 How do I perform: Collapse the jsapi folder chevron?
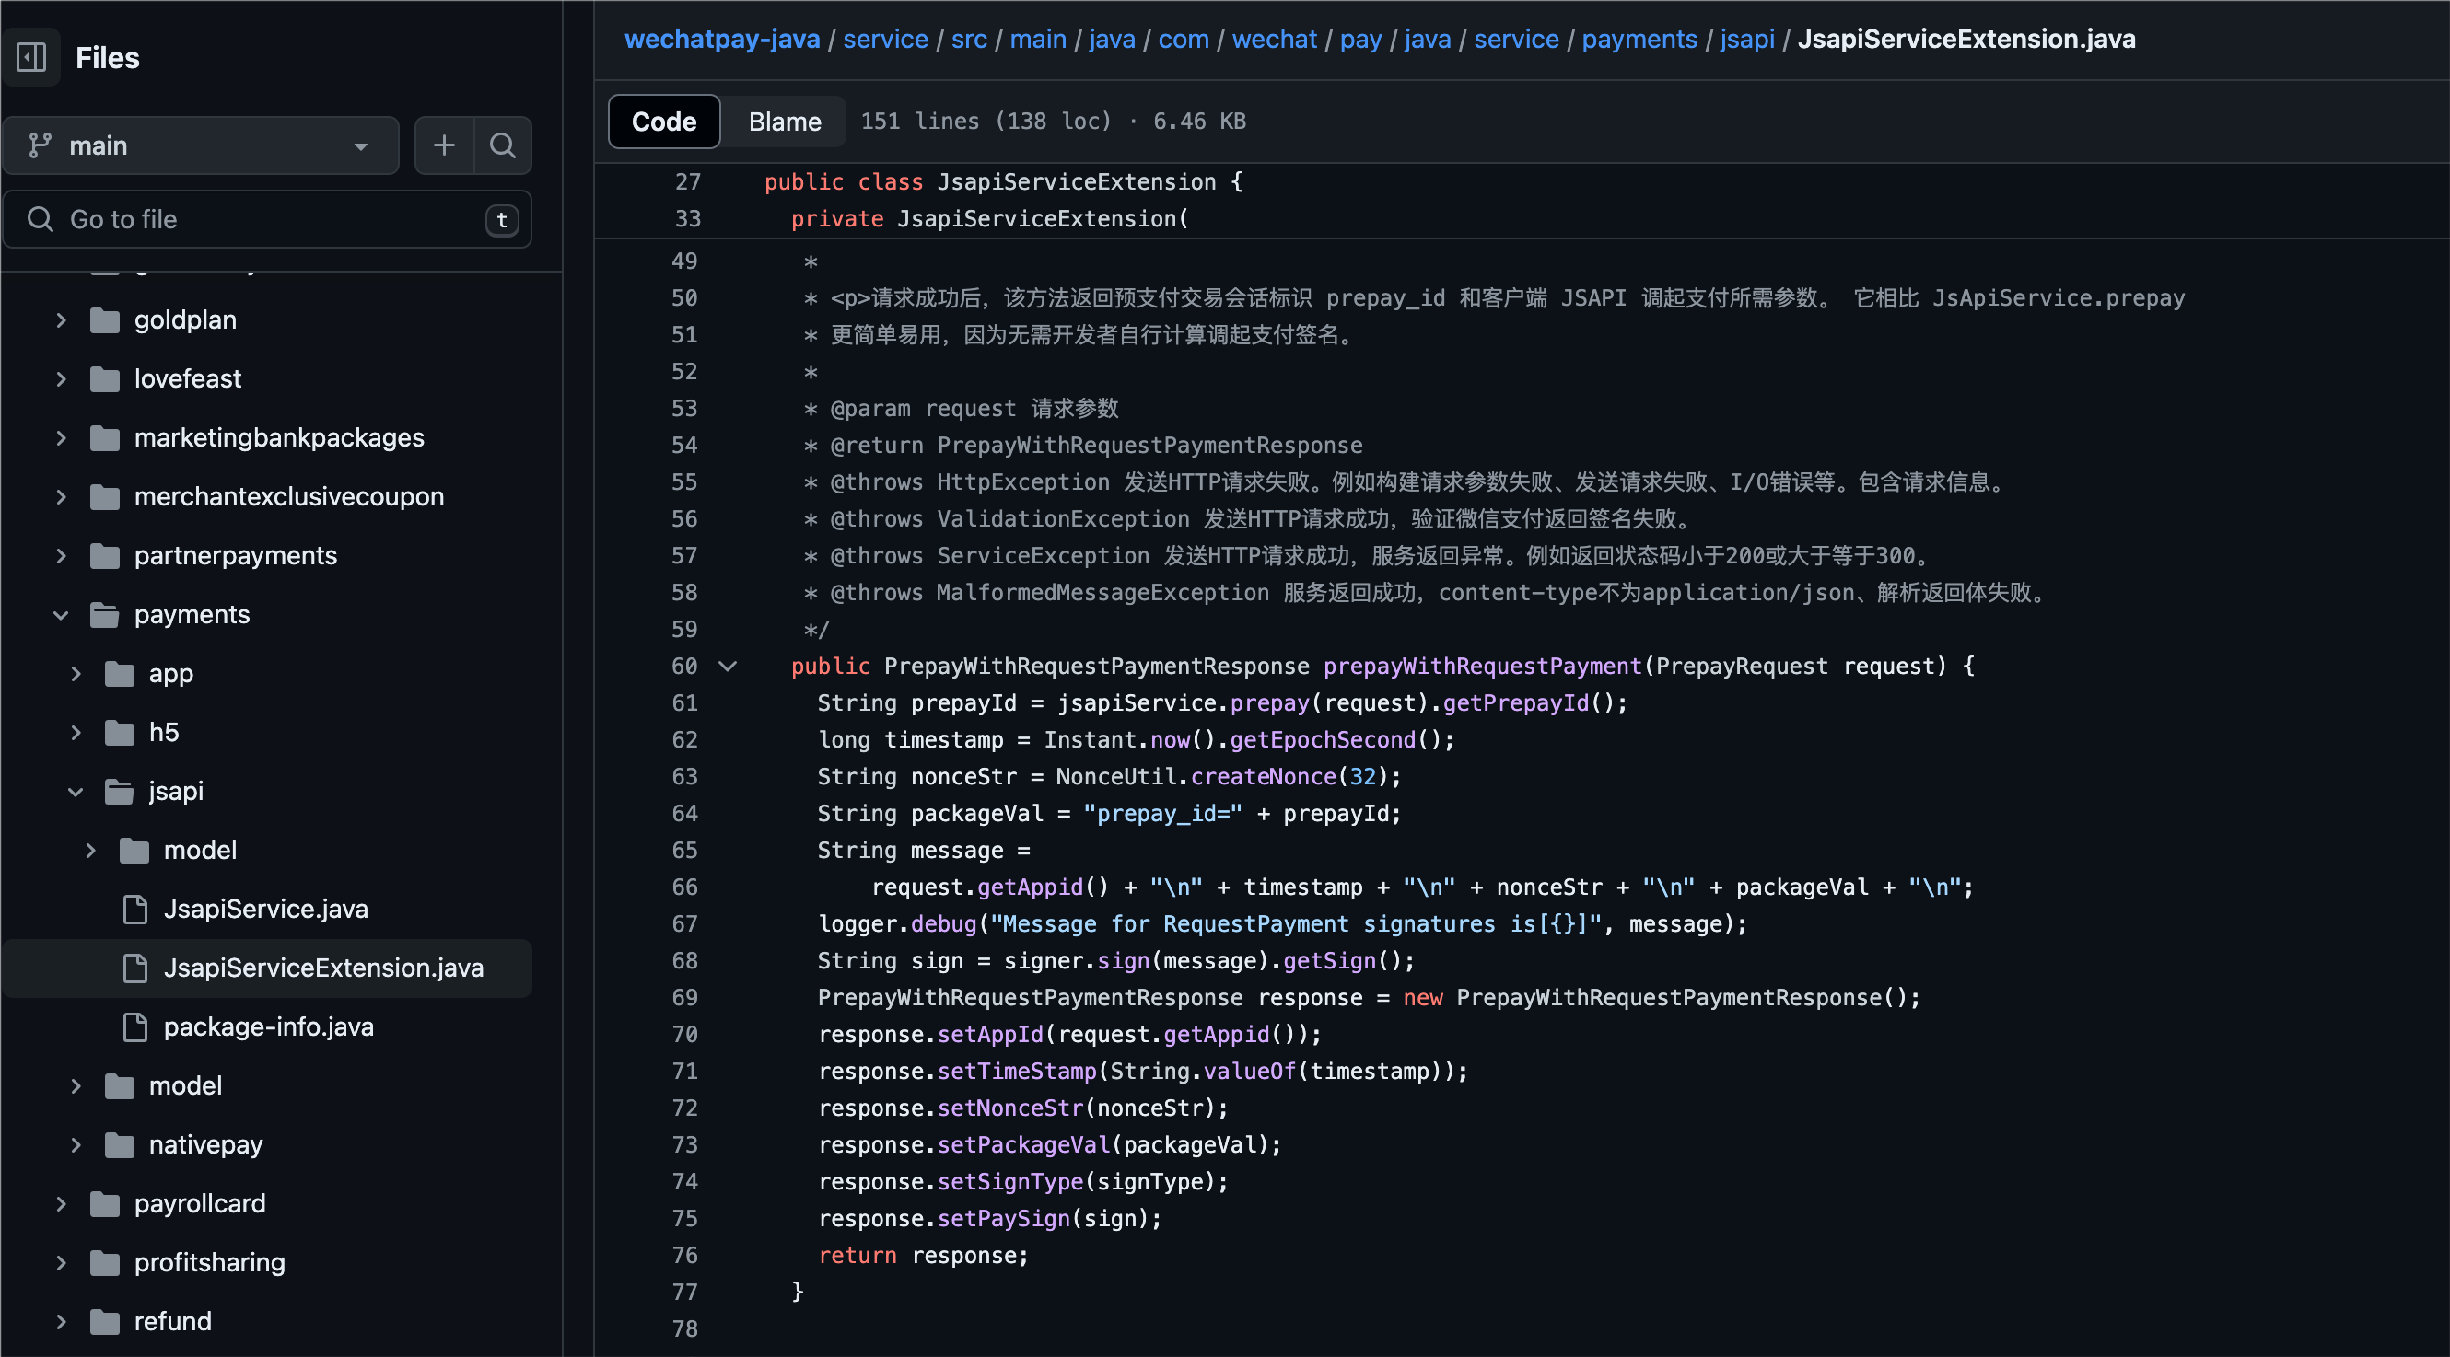[76, 791]
